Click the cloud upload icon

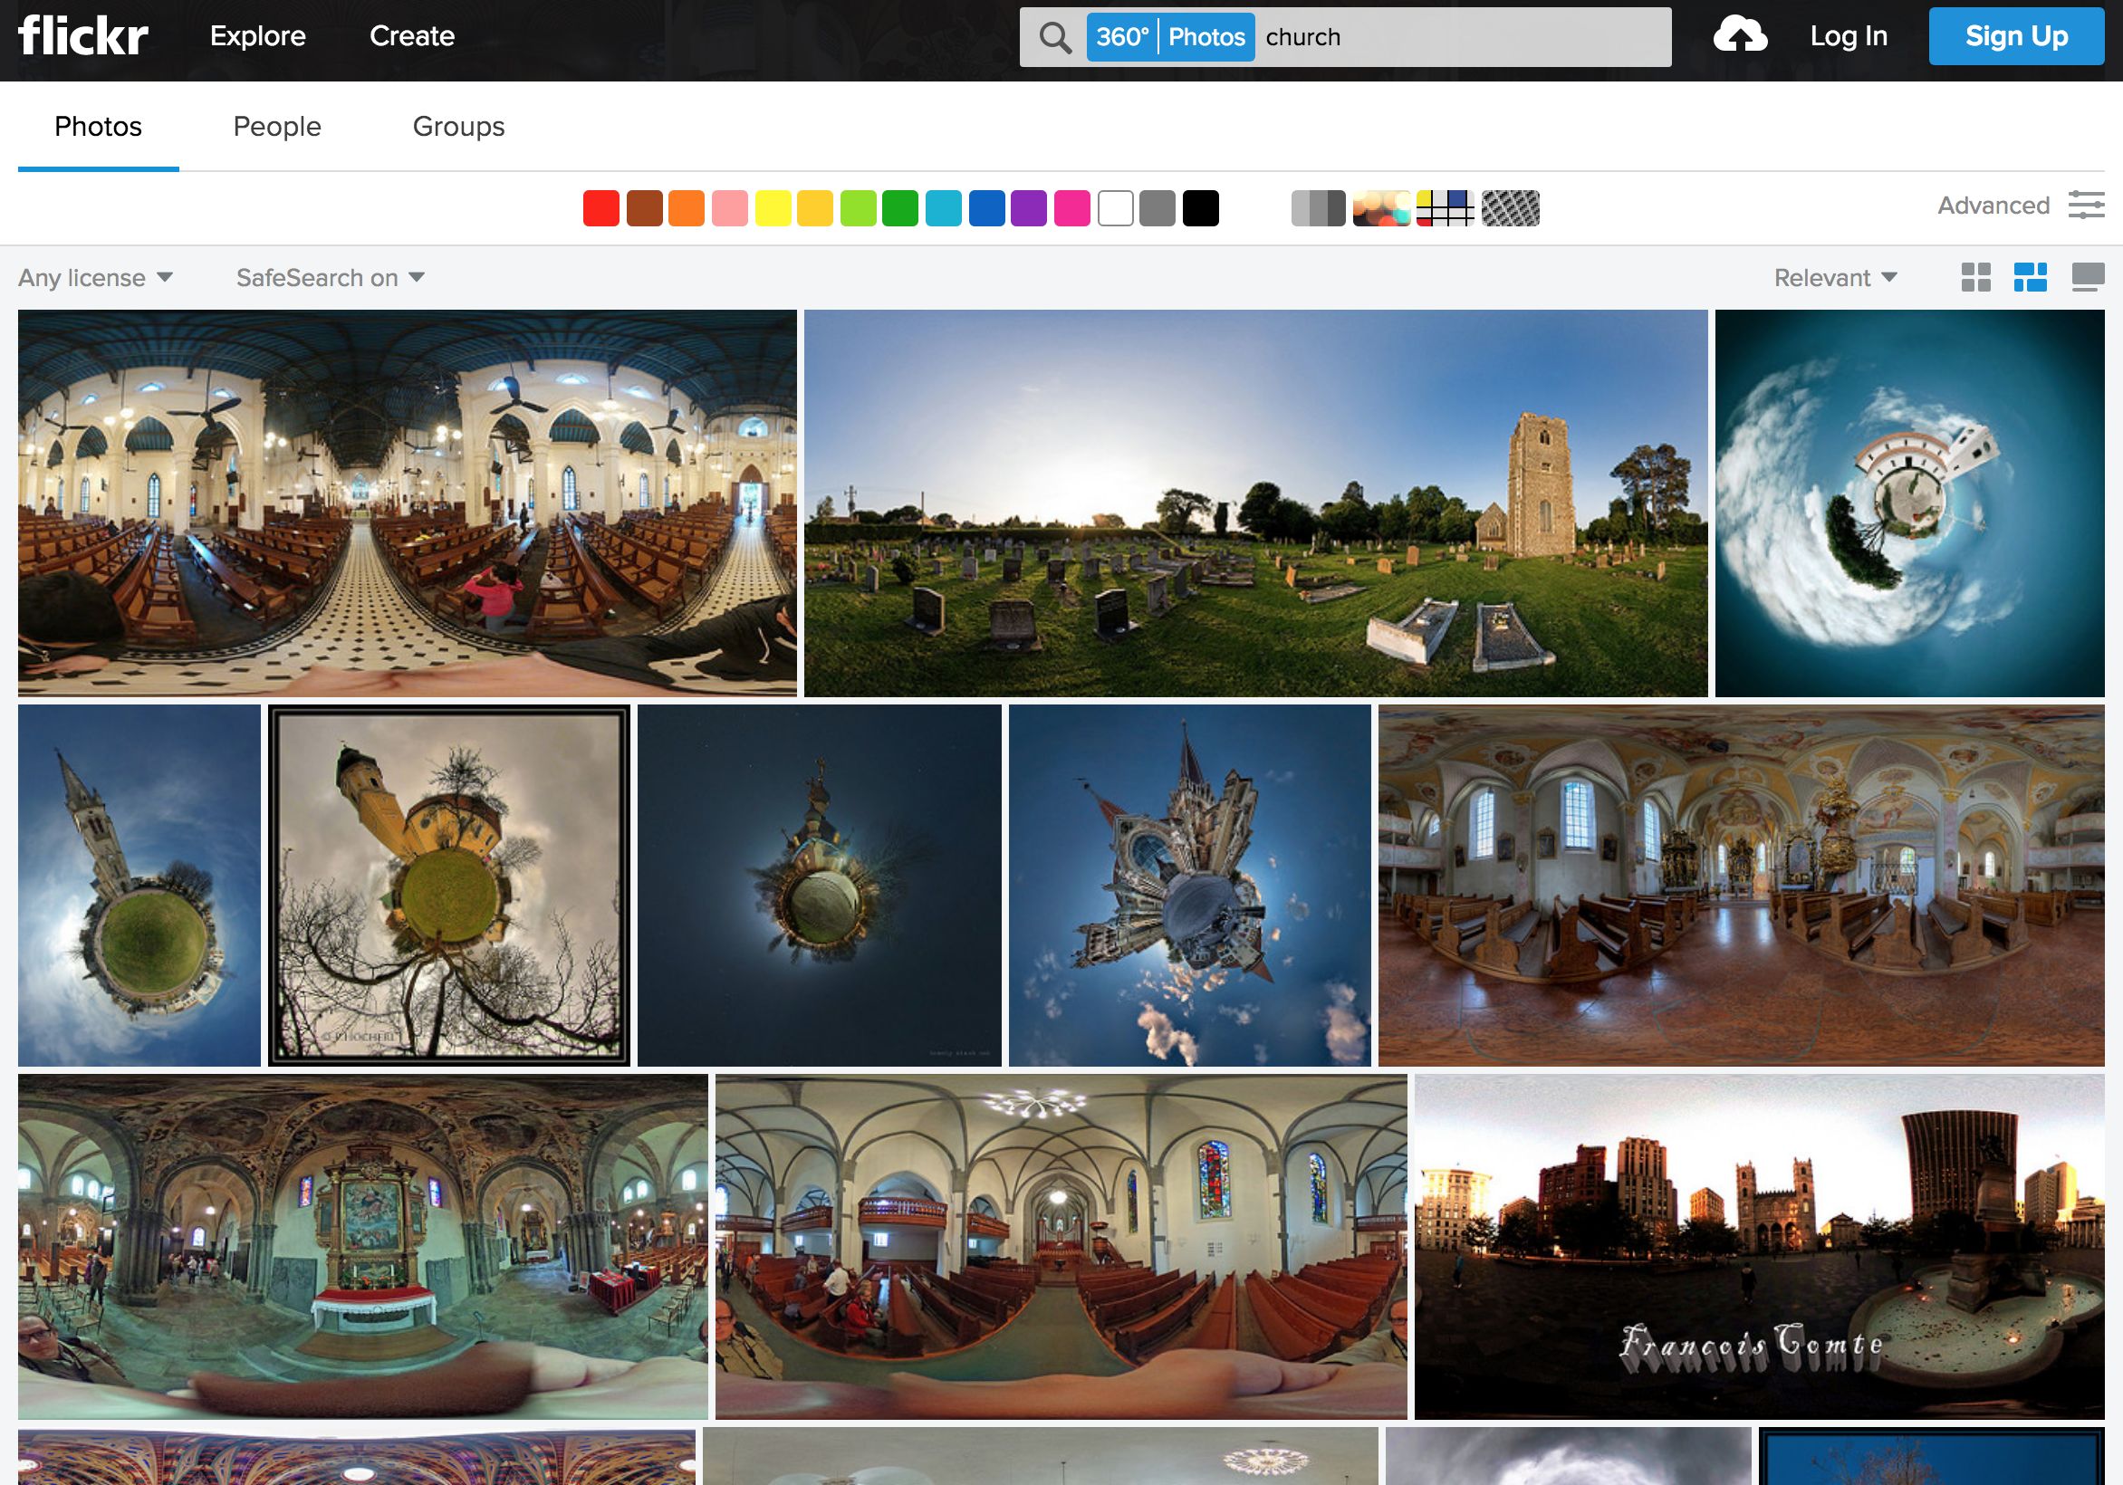(x=1739, y=35)
